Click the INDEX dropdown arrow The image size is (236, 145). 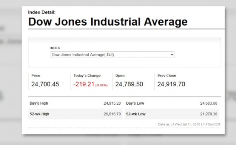click(x=172, y=55)
